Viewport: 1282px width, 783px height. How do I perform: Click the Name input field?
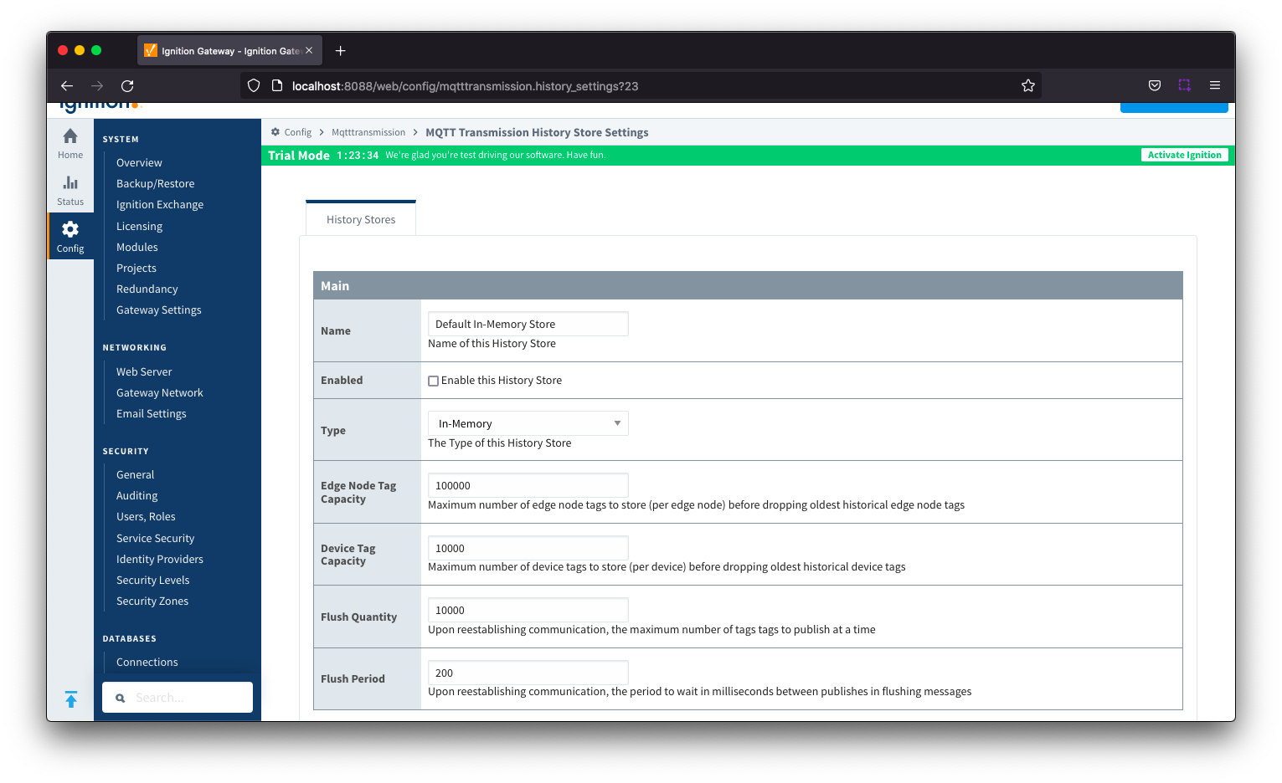click(528, 324)
